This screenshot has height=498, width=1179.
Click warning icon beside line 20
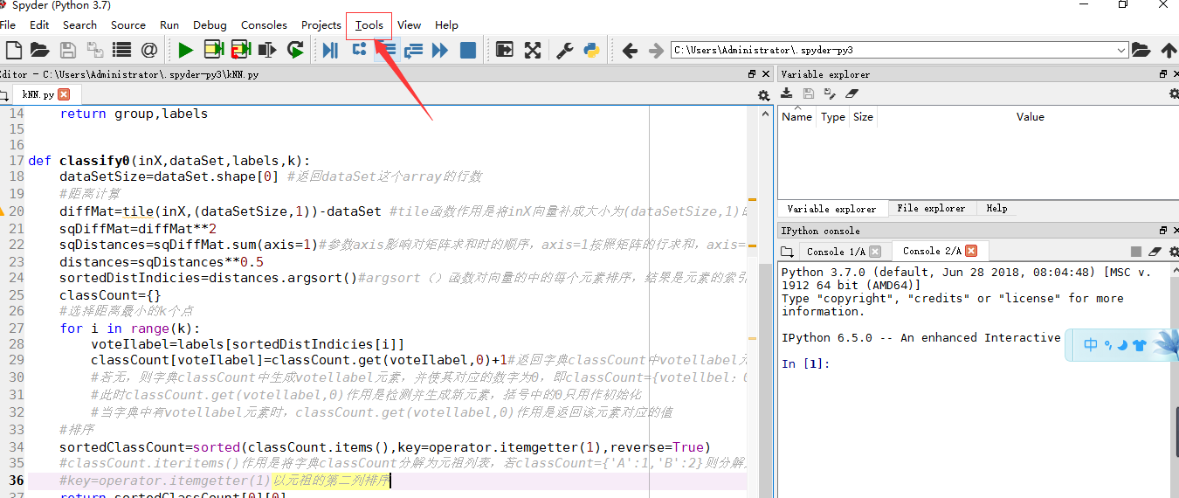pos(3,211)
